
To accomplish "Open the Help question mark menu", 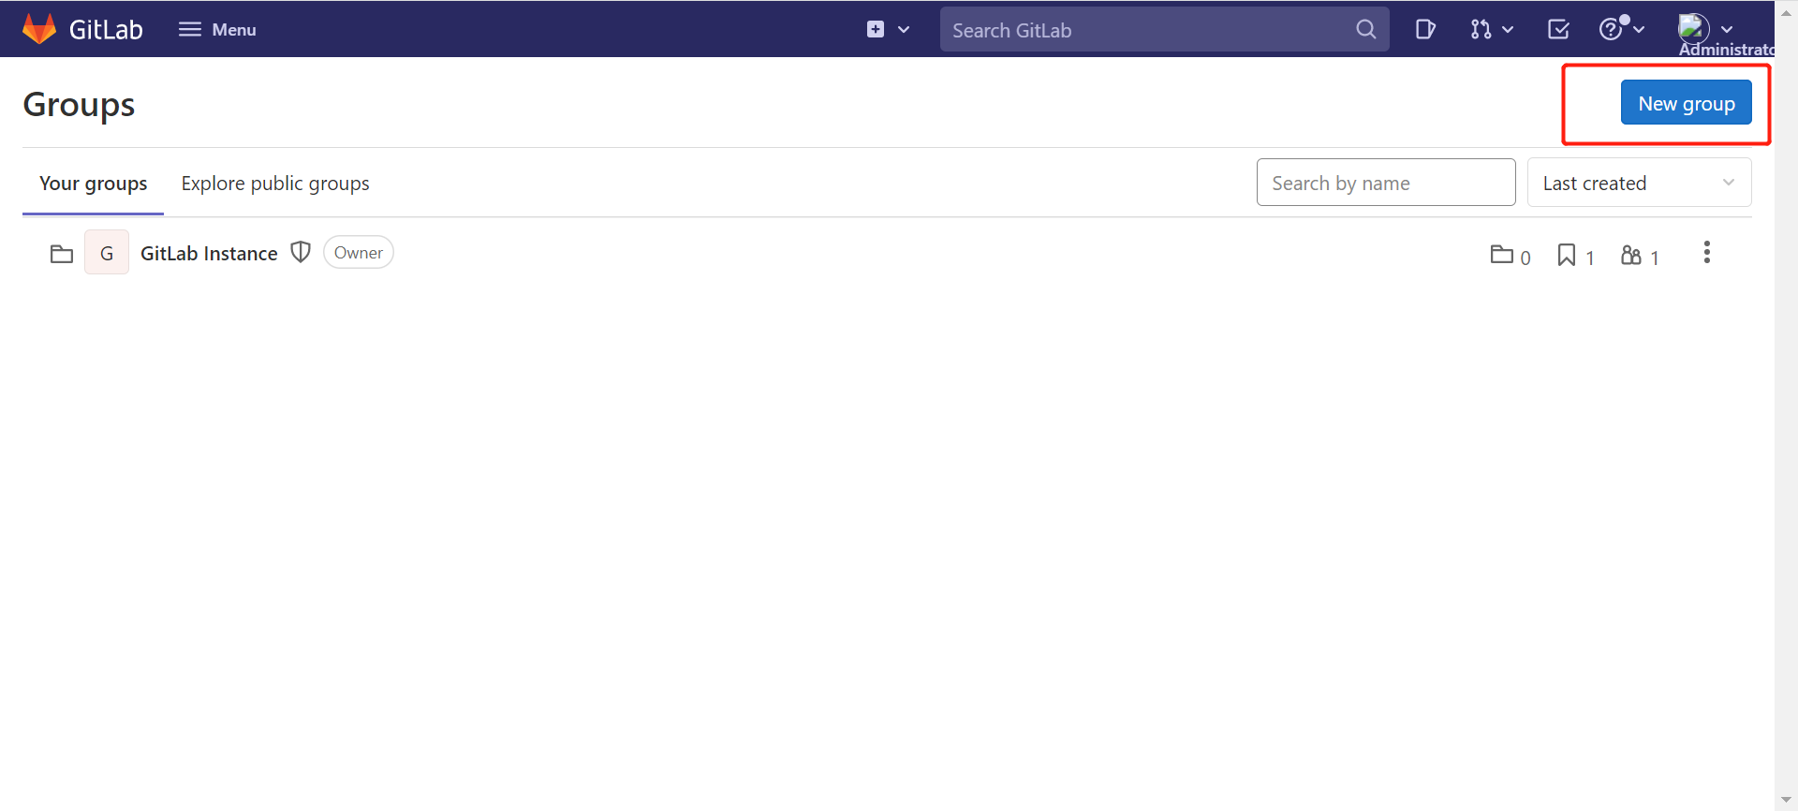I will (x=1622, y=29).
